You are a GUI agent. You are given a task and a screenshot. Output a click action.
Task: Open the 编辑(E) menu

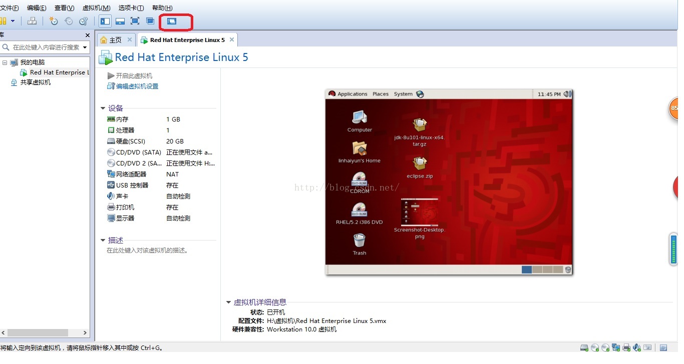[x=37, y=8]
